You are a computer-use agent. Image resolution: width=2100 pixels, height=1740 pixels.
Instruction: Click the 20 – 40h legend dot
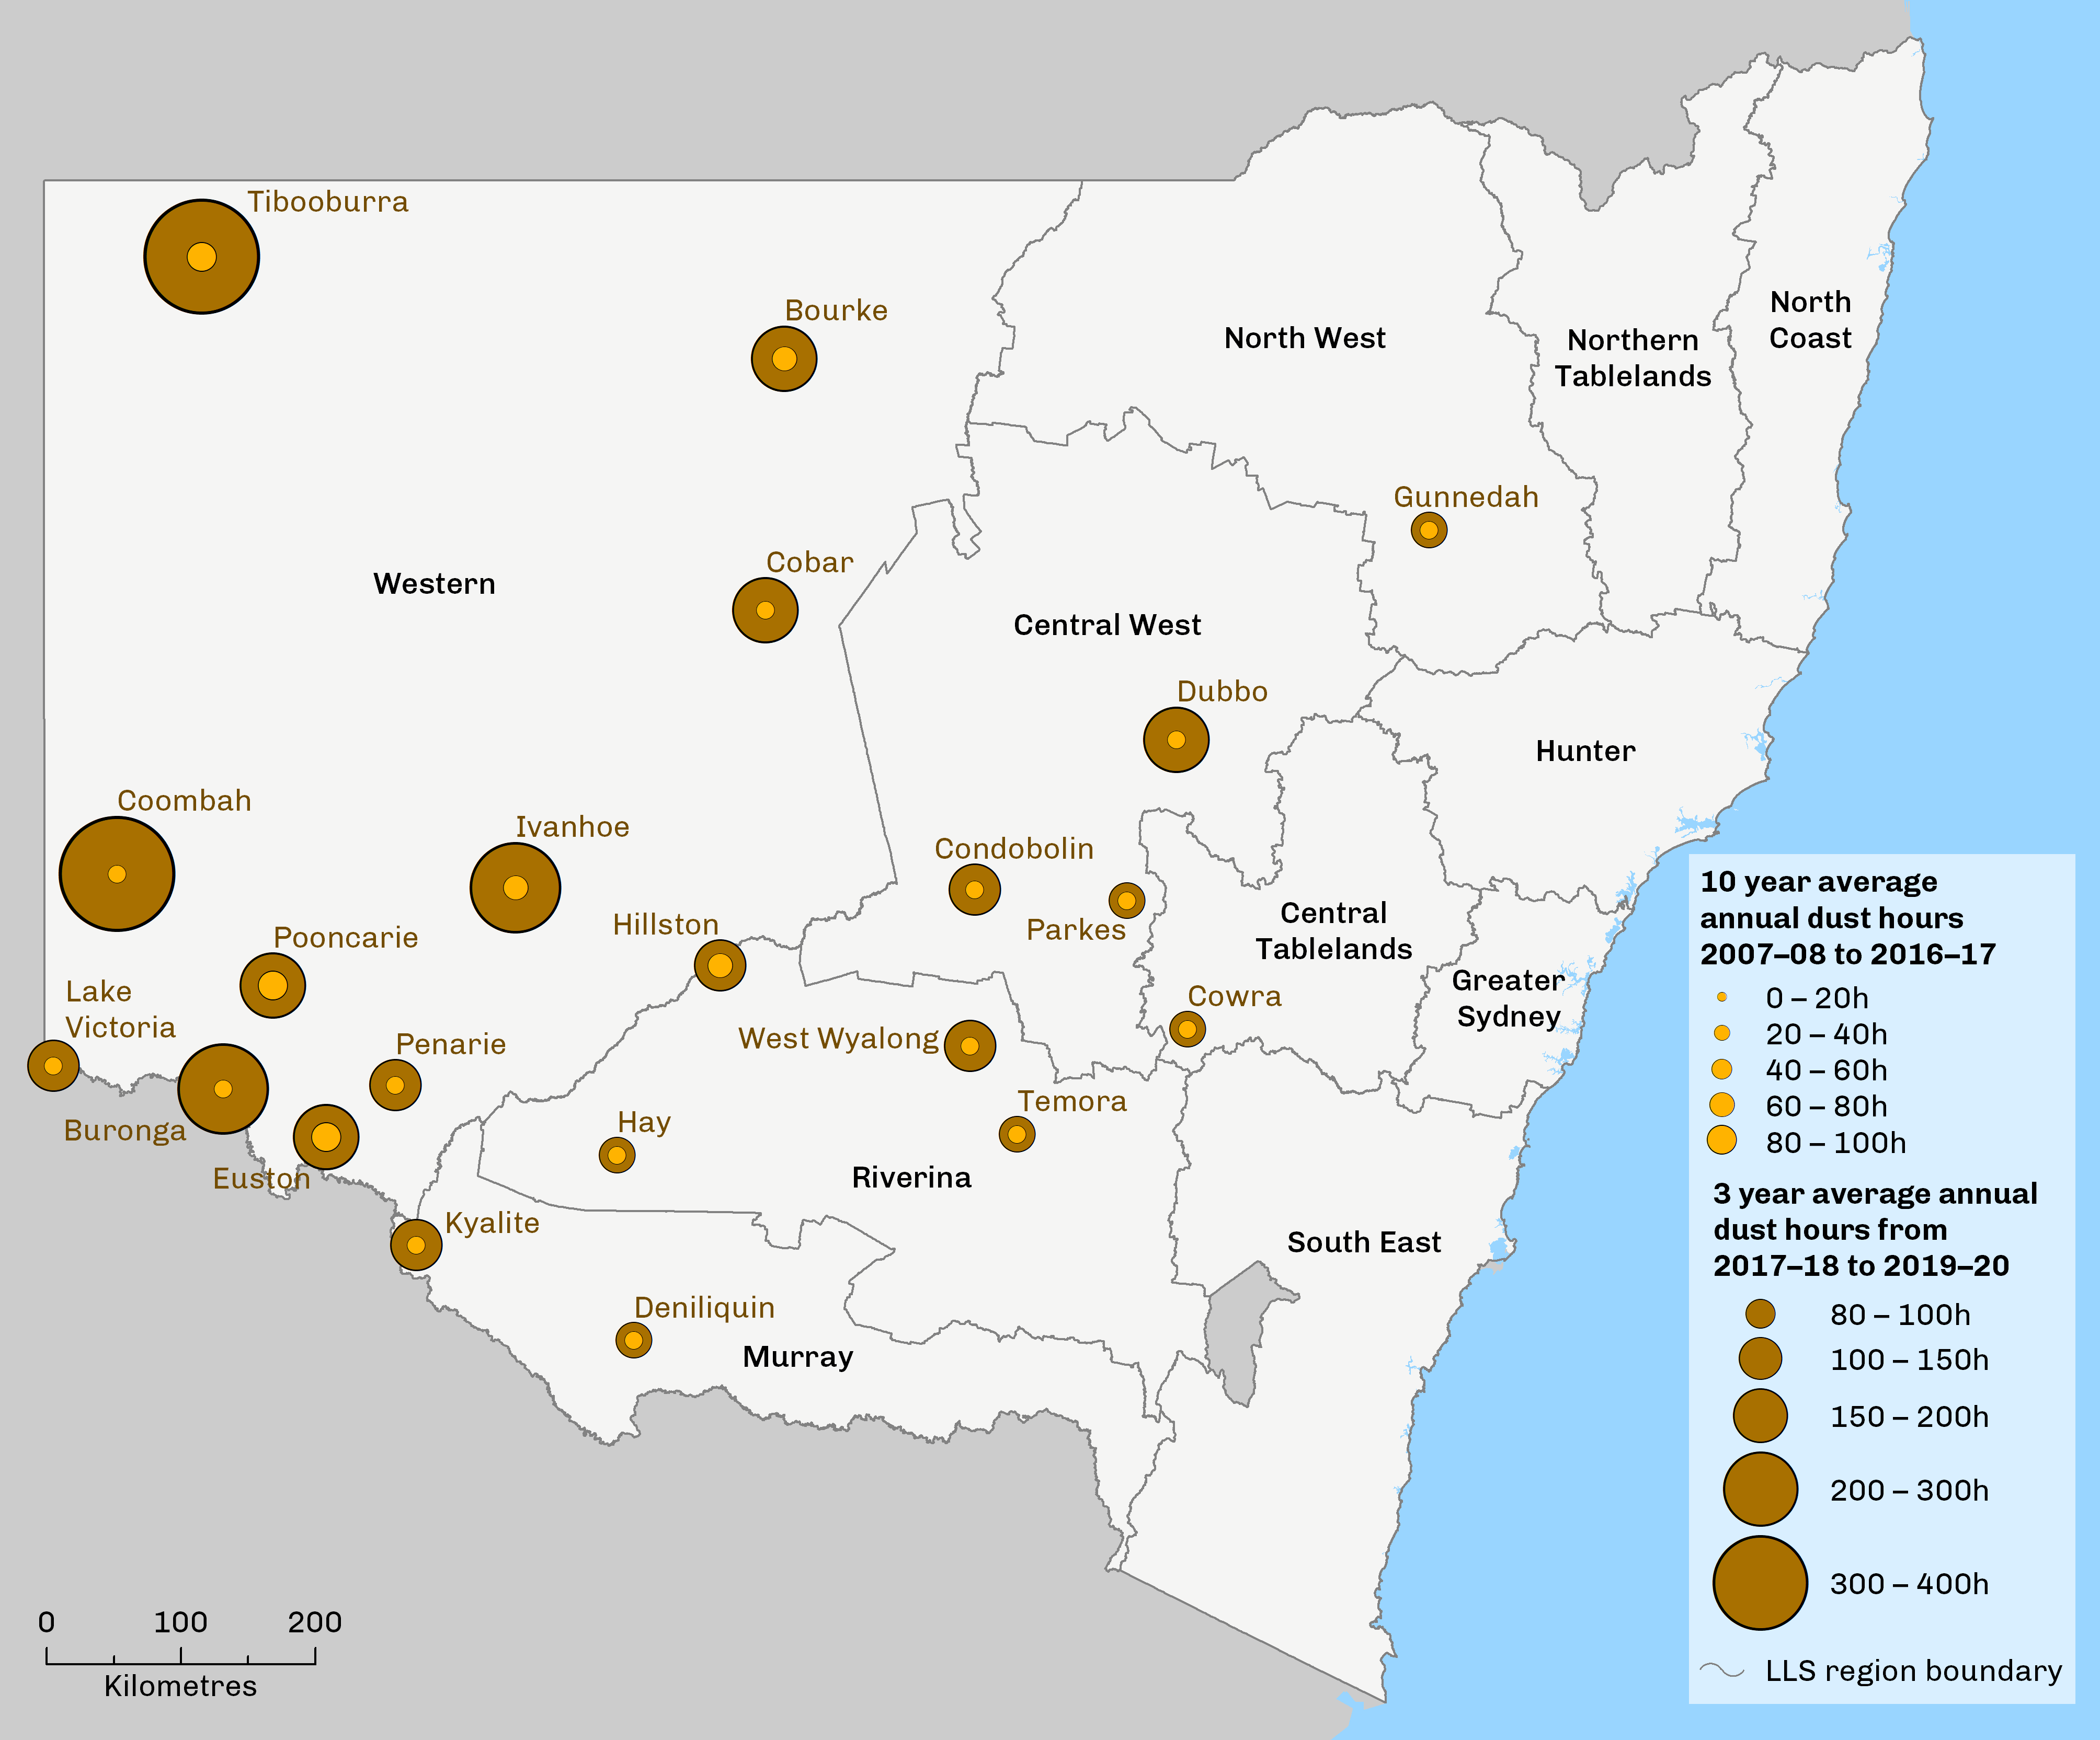click(x=1722, y=1032)
